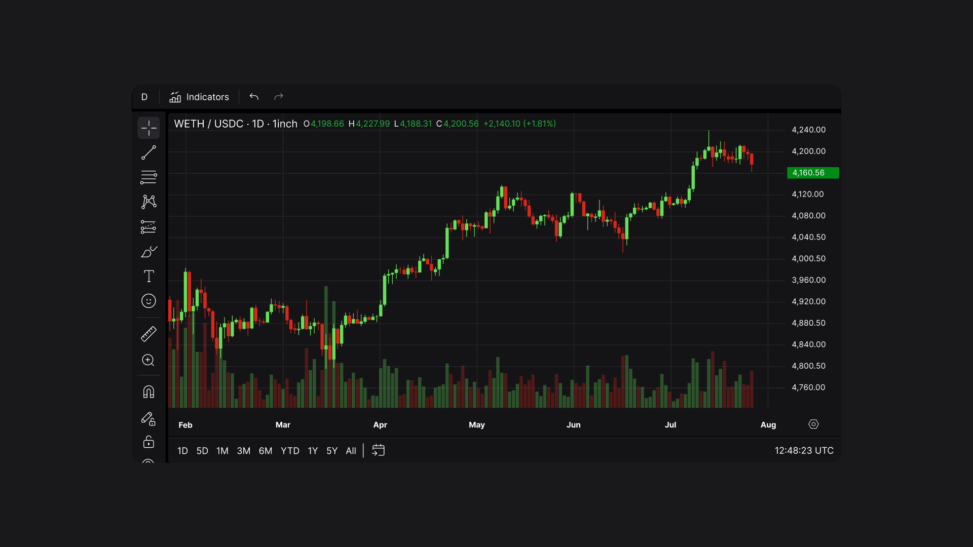Toggle lock all drawings
Viewport: 973px width, 547px height.
click(x=148, y=442)
